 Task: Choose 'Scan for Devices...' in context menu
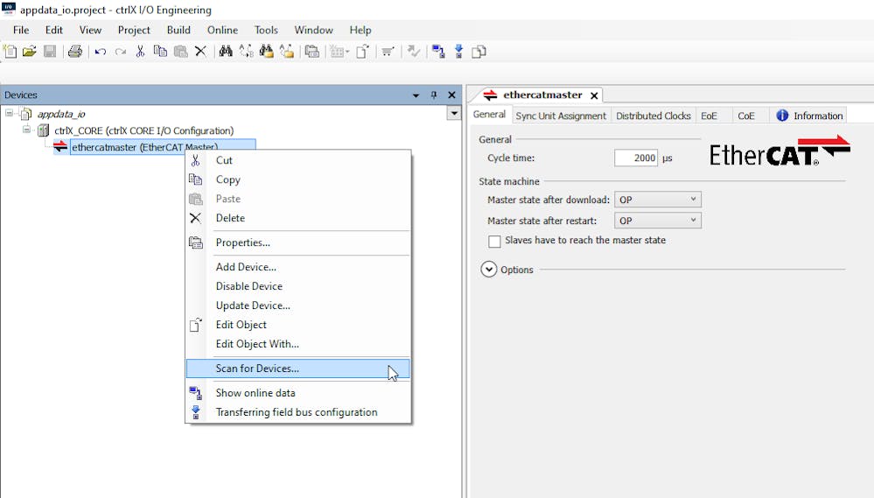(298, 368)
